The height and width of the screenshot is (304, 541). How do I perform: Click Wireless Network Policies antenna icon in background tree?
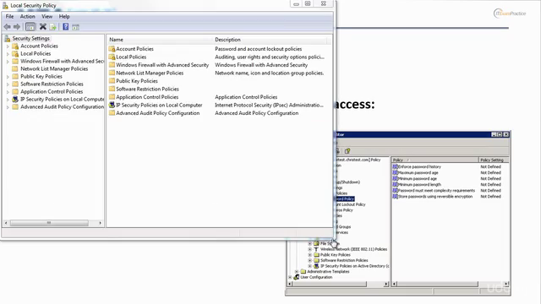click(x=316, y=249)
